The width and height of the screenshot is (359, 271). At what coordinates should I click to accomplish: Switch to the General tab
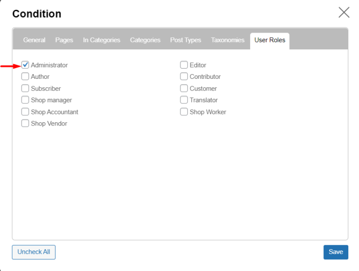click(34, 40)
